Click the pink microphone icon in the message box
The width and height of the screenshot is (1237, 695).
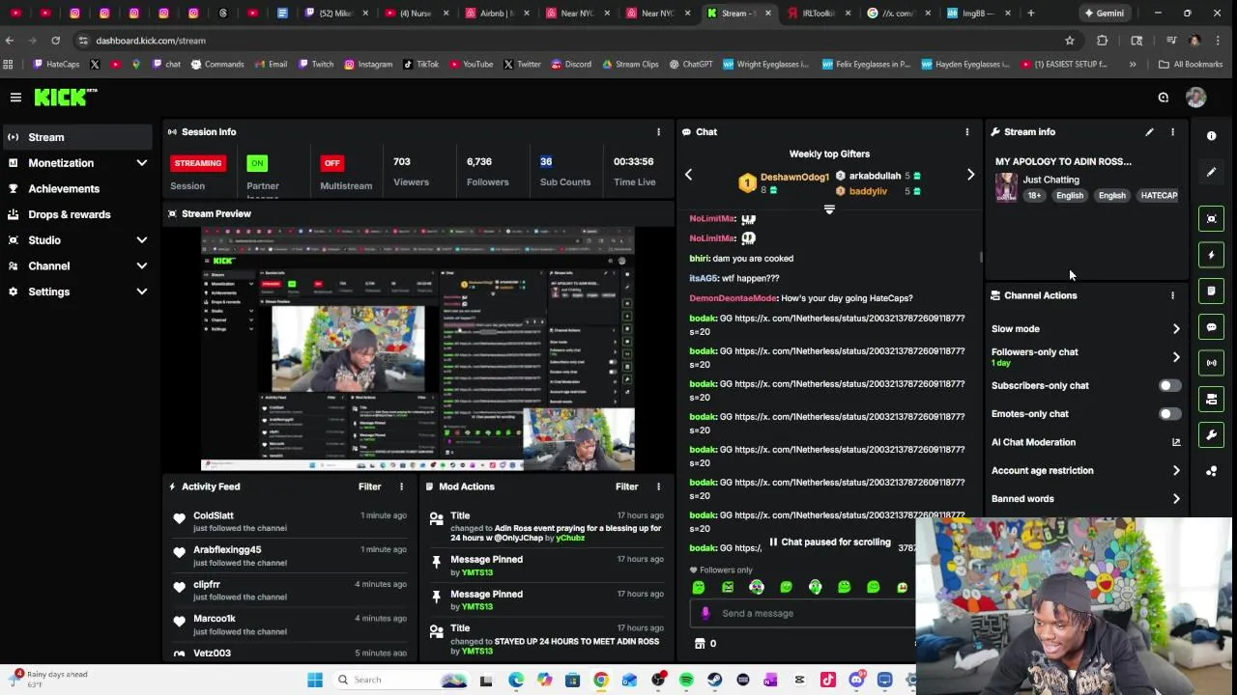coord(705,613)
